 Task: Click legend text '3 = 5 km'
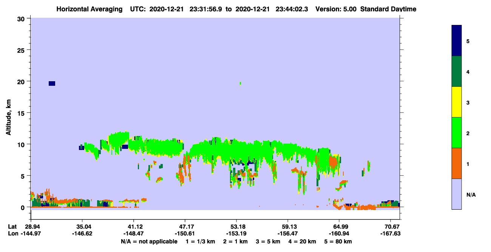[268, 241]
